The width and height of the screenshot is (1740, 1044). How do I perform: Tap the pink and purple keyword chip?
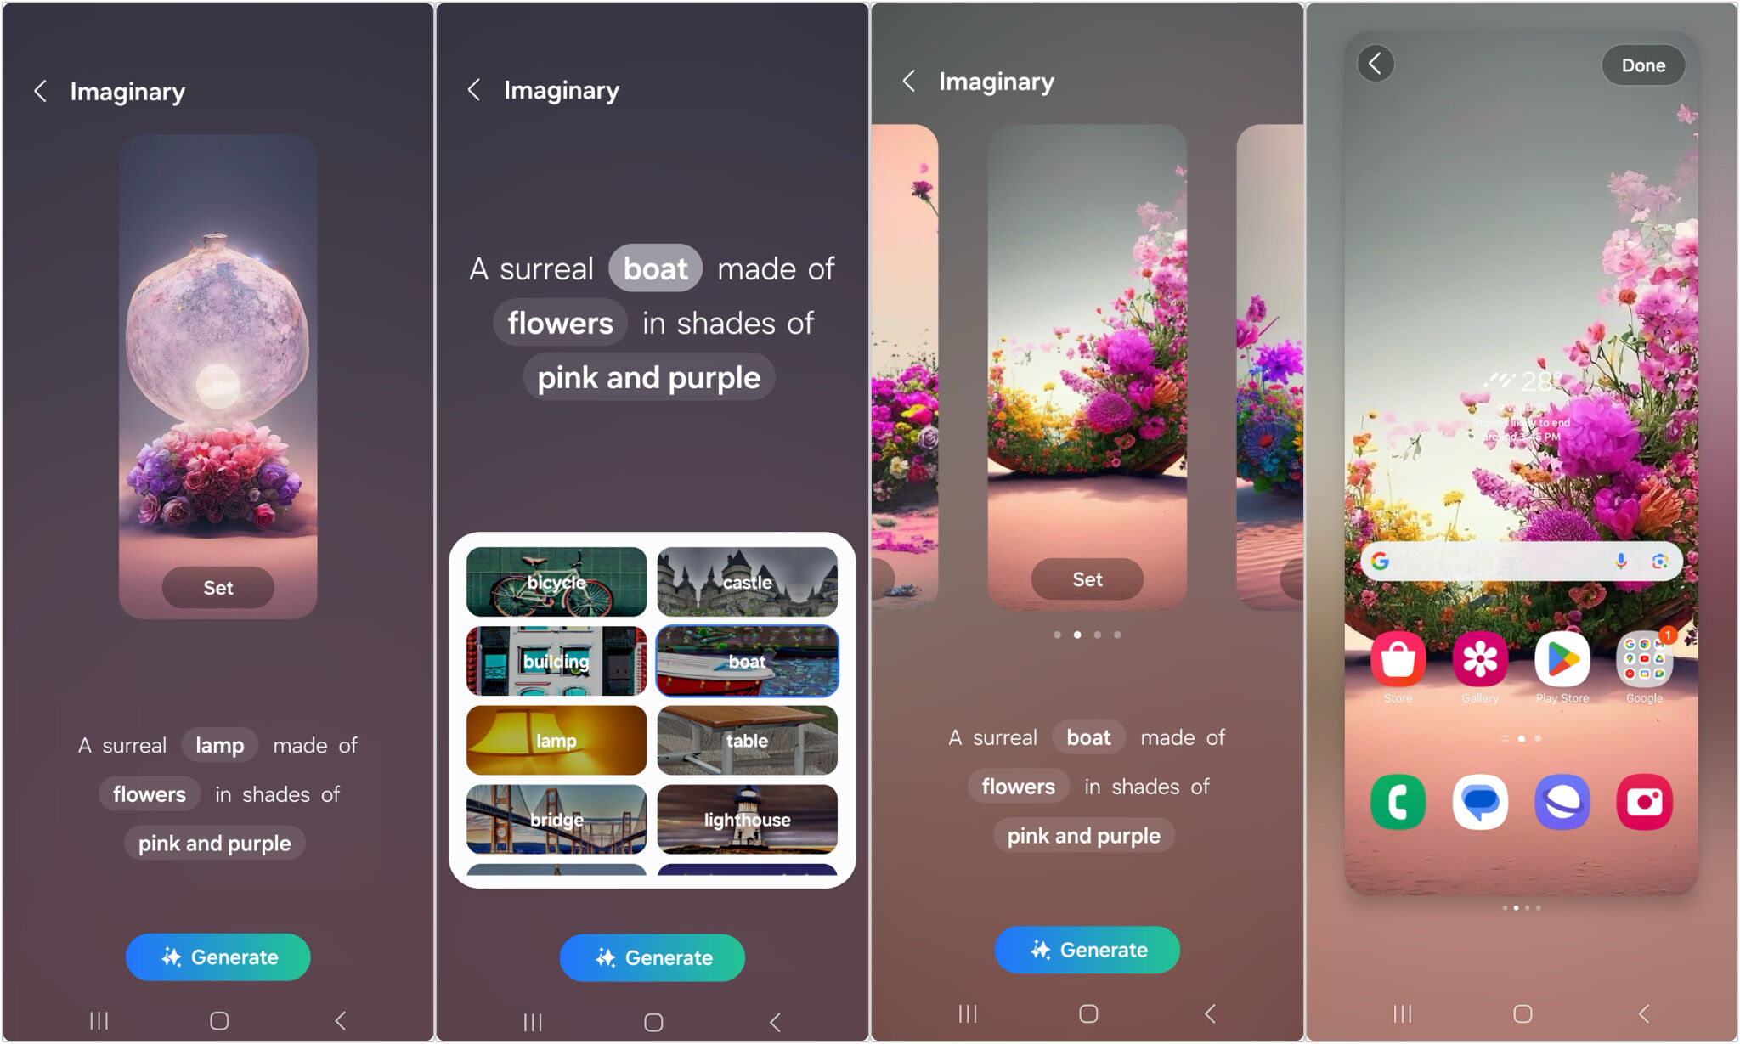[x=214, y=842]
